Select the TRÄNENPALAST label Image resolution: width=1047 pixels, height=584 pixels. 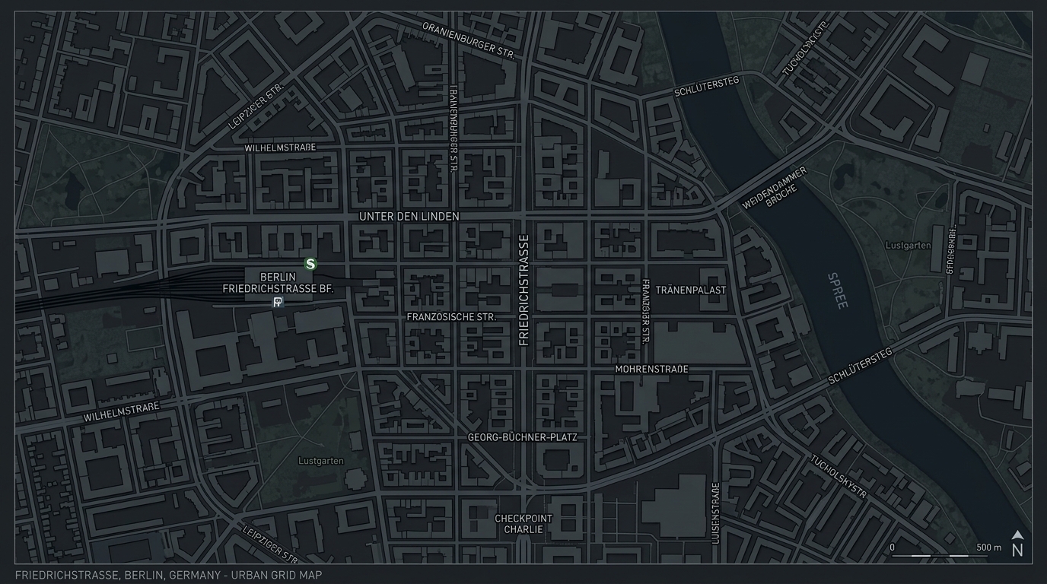pyautogui.click(x=691, y=290)
